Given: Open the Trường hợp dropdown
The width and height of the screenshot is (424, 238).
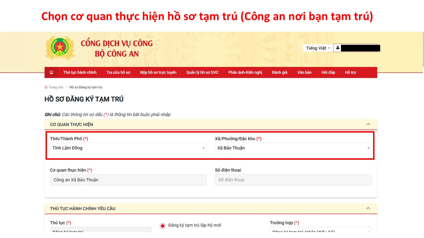Looking at the screenshot, I should (320, 230).
